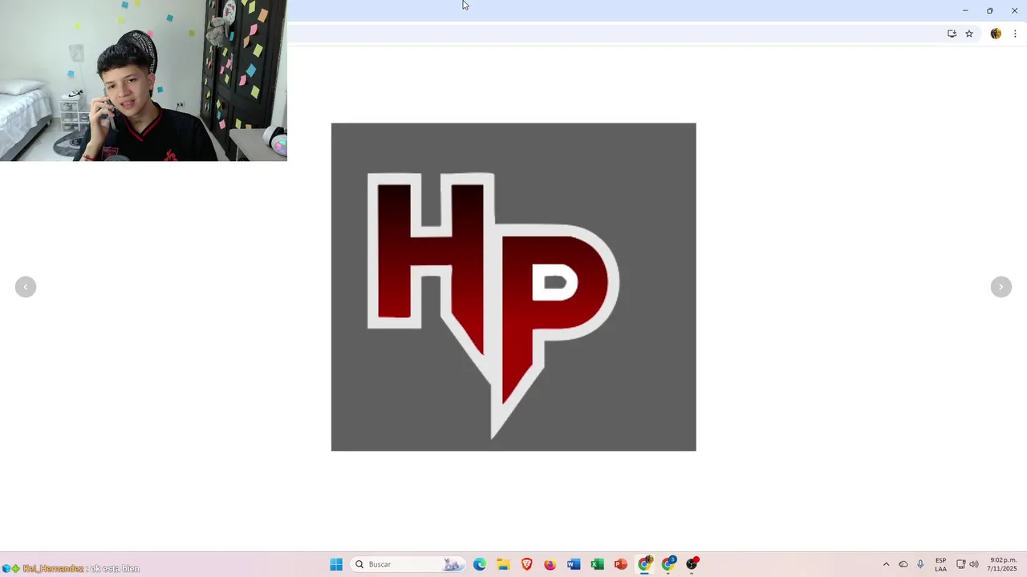This screenshot has width=1027, height=577.
Task: Go to the next image with right arrow
Action: [1001, 287]
